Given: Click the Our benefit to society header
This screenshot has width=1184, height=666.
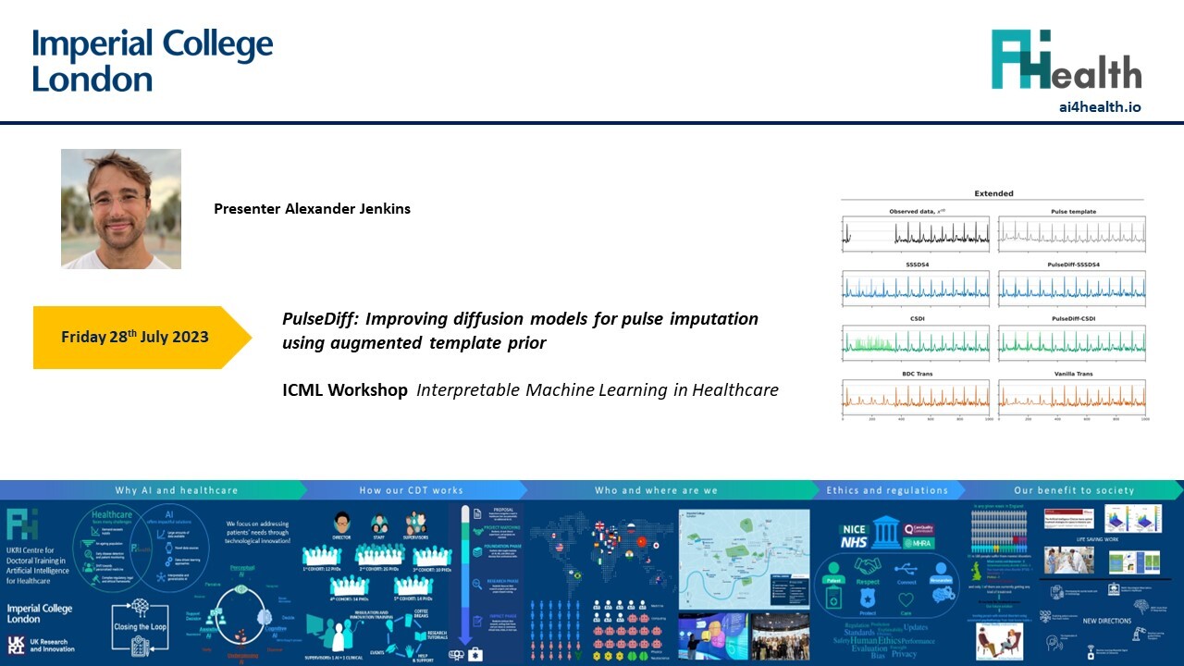Looking at the screenshot, I should pos(1073,490).
